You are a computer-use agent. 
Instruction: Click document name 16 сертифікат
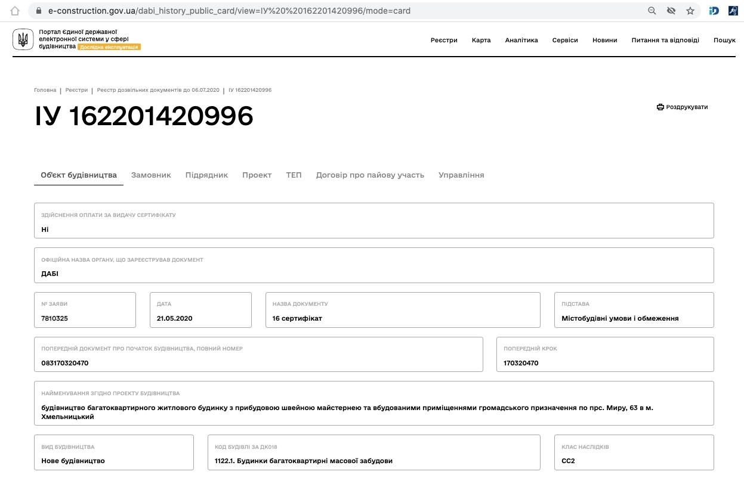coord(297,318)
